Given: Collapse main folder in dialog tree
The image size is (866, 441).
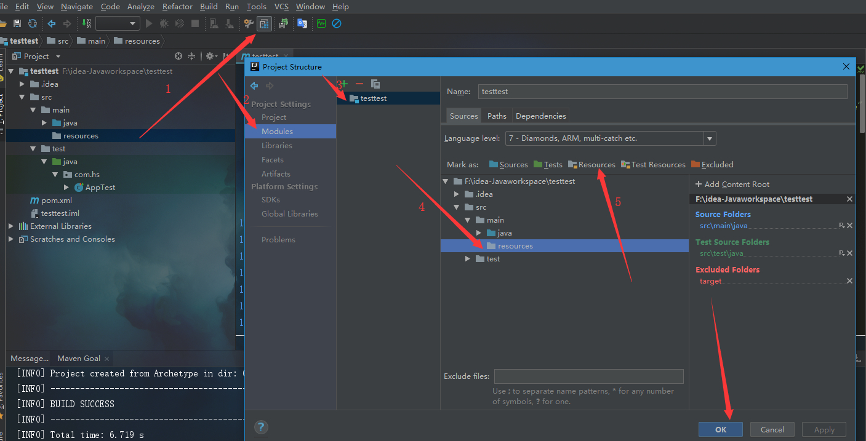Looking at the screenshot, I should (x=468, y=220).
